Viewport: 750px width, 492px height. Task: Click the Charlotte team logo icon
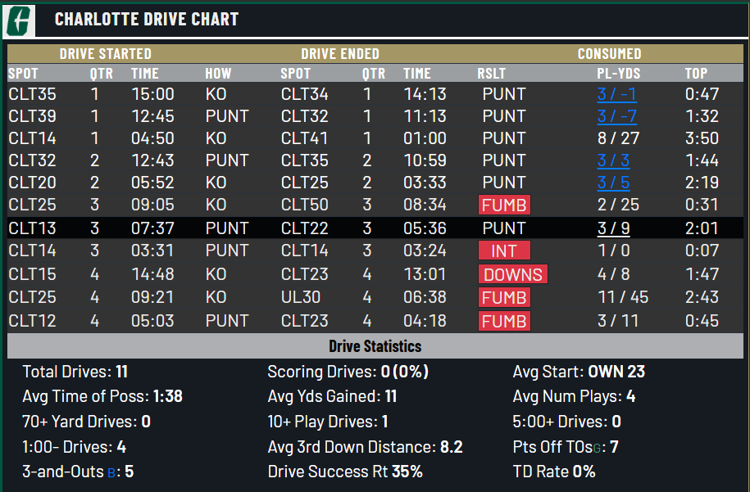point(19,20)
